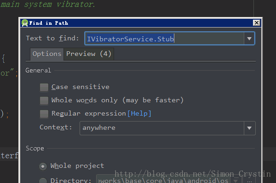
Task: Check Whole words only option
Action: [x=44, y=100]
